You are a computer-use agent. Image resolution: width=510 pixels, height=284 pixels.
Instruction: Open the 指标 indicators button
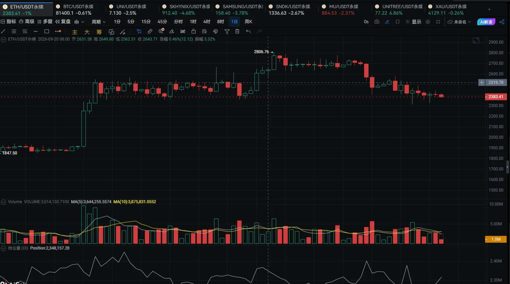[9, 21]
